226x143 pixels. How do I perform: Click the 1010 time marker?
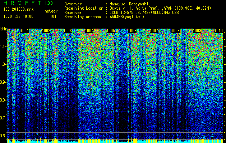click(219, 31)
